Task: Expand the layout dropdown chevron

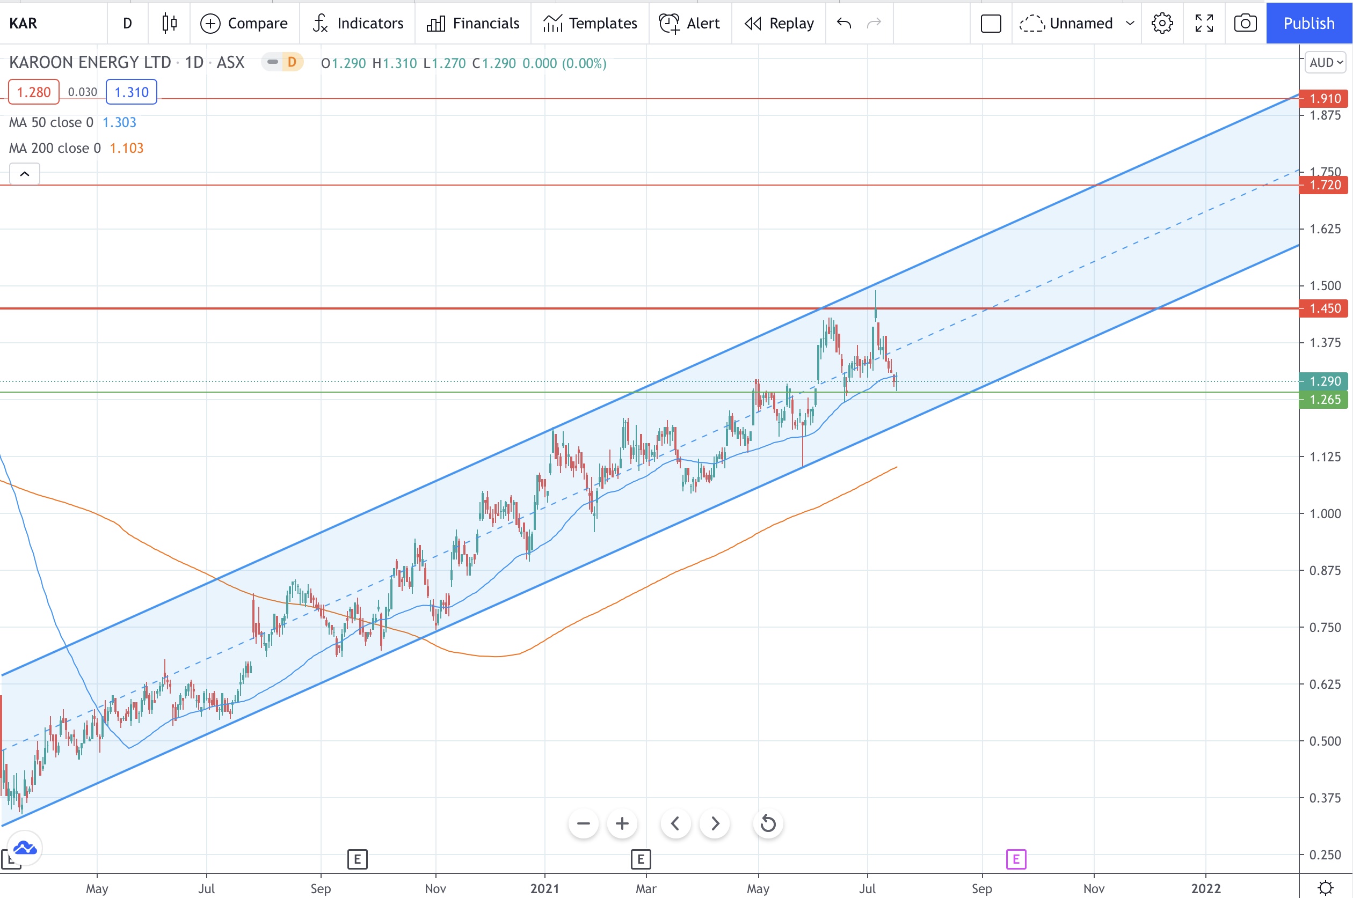Action: [1130, 24]
